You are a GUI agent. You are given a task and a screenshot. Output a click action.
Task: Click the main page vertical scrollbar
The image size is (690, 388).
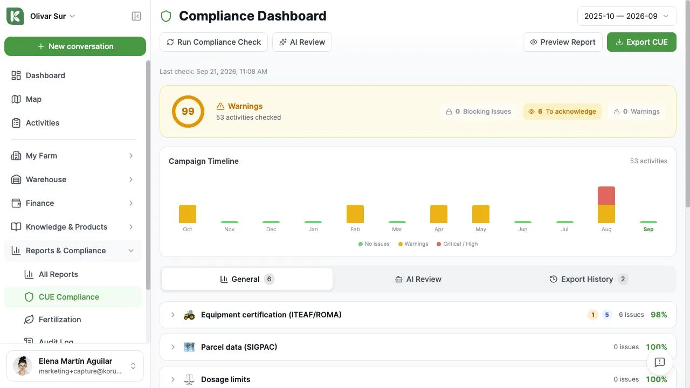[x=687, y=102]
